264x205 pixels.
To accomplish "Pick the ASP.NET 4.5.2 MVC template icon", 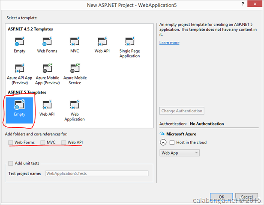I will (x=75, y=41).
